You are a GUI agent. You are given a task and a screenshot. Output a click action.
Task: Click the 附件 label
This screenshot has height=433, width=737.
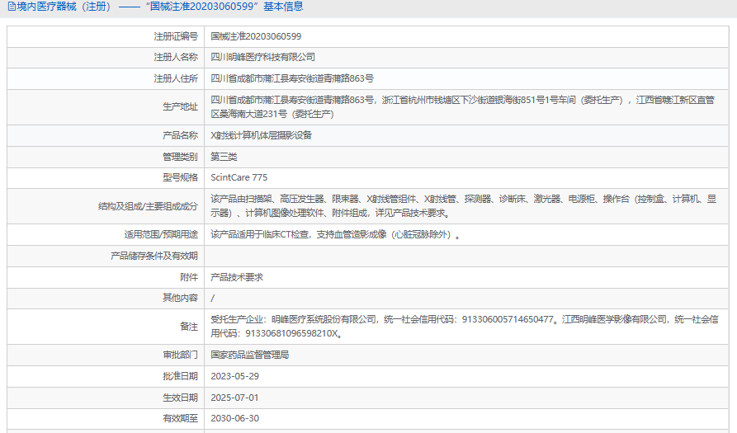pyautogui.click(x=189, y=277)
